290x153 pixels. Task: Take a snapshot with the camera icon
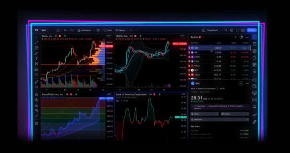click(243, 30)
